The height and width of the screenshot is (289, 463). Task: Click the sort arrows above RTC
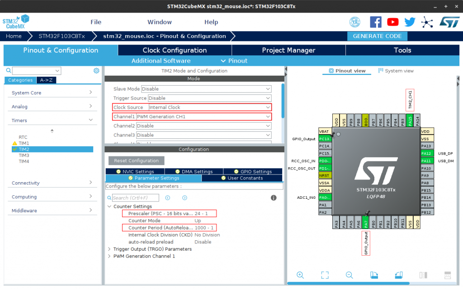52,131
